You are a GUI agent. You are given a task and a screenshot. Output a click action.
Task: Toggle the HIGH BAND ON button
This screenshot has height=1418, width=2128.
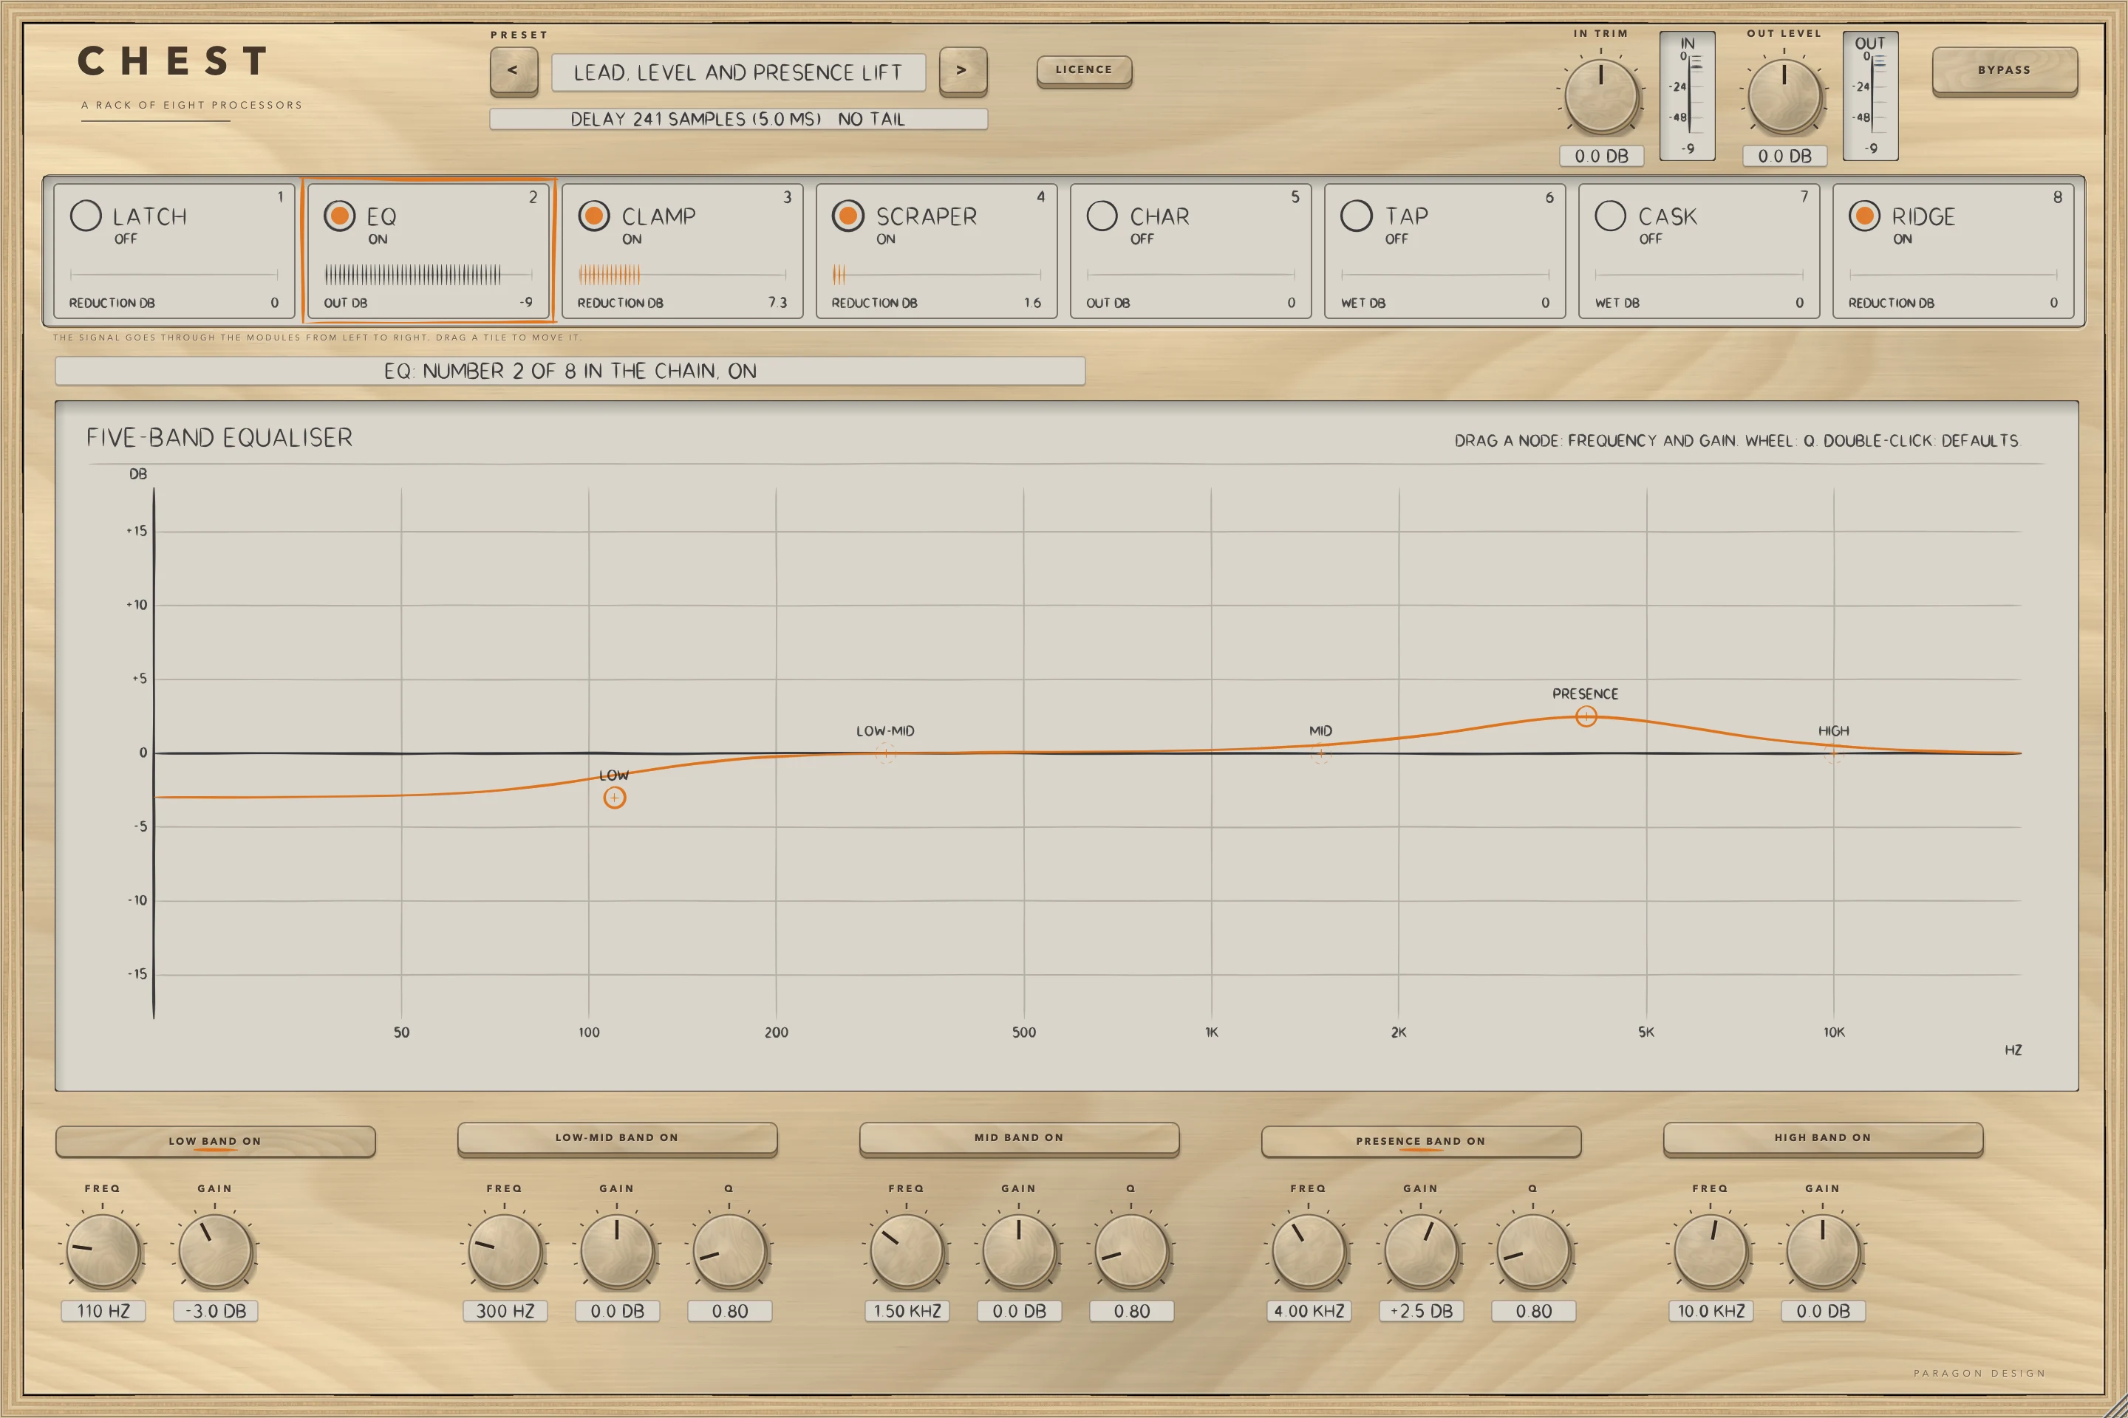click(x=1822, y=1139)
